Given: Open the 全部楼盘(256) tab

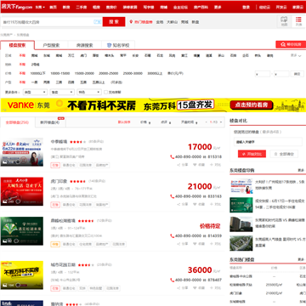Looking at the screenshot, I should click(x=18, y=122).
